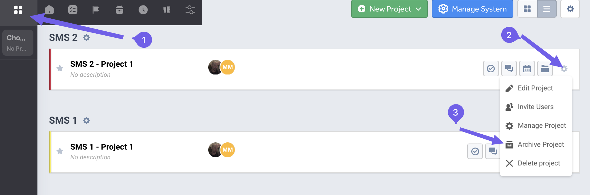Screen dimensions: 590x195
Task: Select Archive Project from the menu
Action: click(540, 144)
